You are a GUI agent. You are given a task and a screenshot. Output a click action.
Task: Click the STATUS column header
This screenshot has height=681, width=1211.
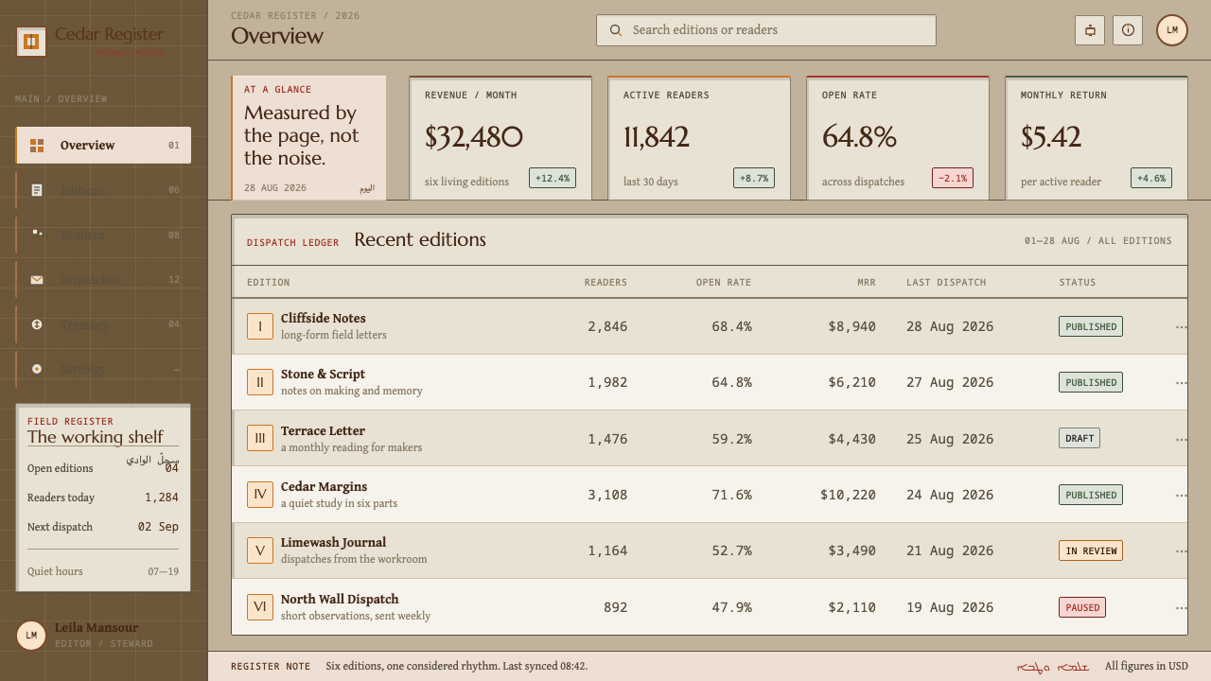(x=1078, y=283)
